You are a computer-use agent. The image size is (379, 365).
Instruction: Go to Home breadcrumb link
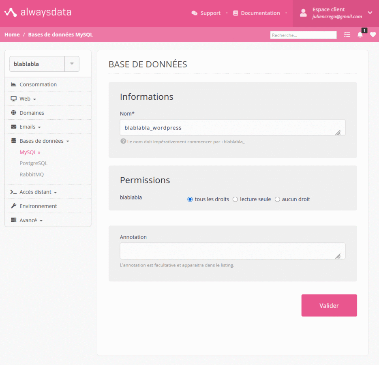point(12,34)
